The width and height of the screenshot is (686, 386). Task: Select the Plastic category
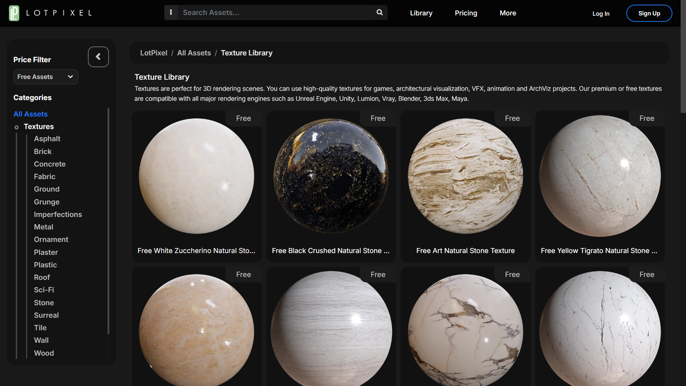pos(45,265)
